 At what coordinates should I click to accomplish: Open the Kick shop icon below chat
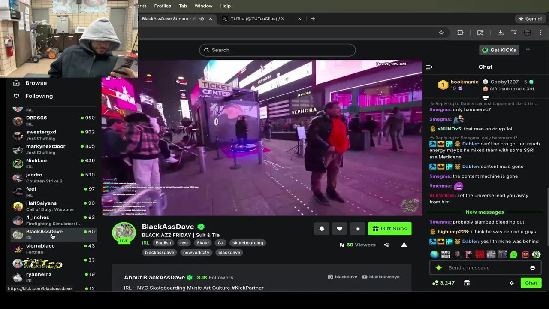(467, 283)
